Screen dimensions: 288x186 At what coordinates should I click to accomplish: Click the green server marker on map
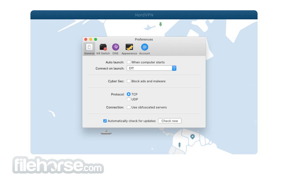pyautogui.click(x=160, y=24)
